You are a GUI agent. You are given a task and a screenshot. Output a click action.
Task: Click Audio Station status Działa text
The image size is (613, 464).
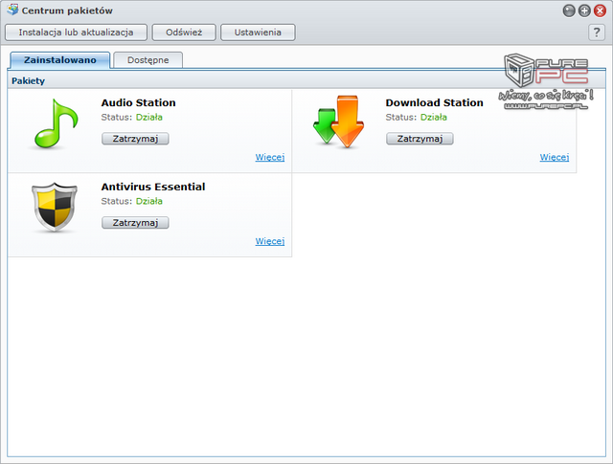pyautogui.click(x=149, y=117)
